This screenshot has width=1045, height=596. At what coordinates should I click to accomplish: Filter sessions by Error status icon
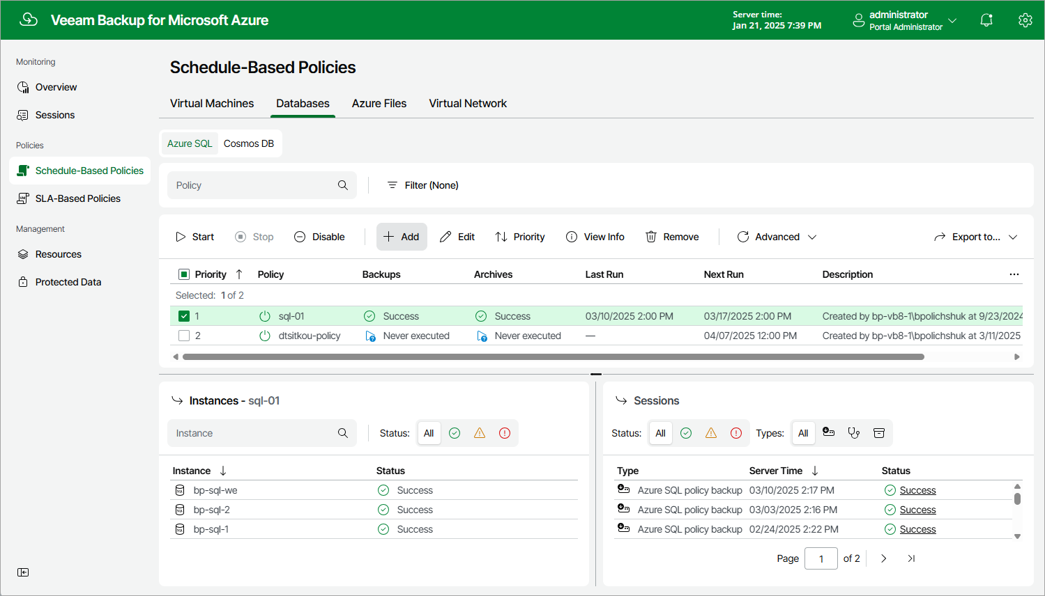click(x=736, y=433)
